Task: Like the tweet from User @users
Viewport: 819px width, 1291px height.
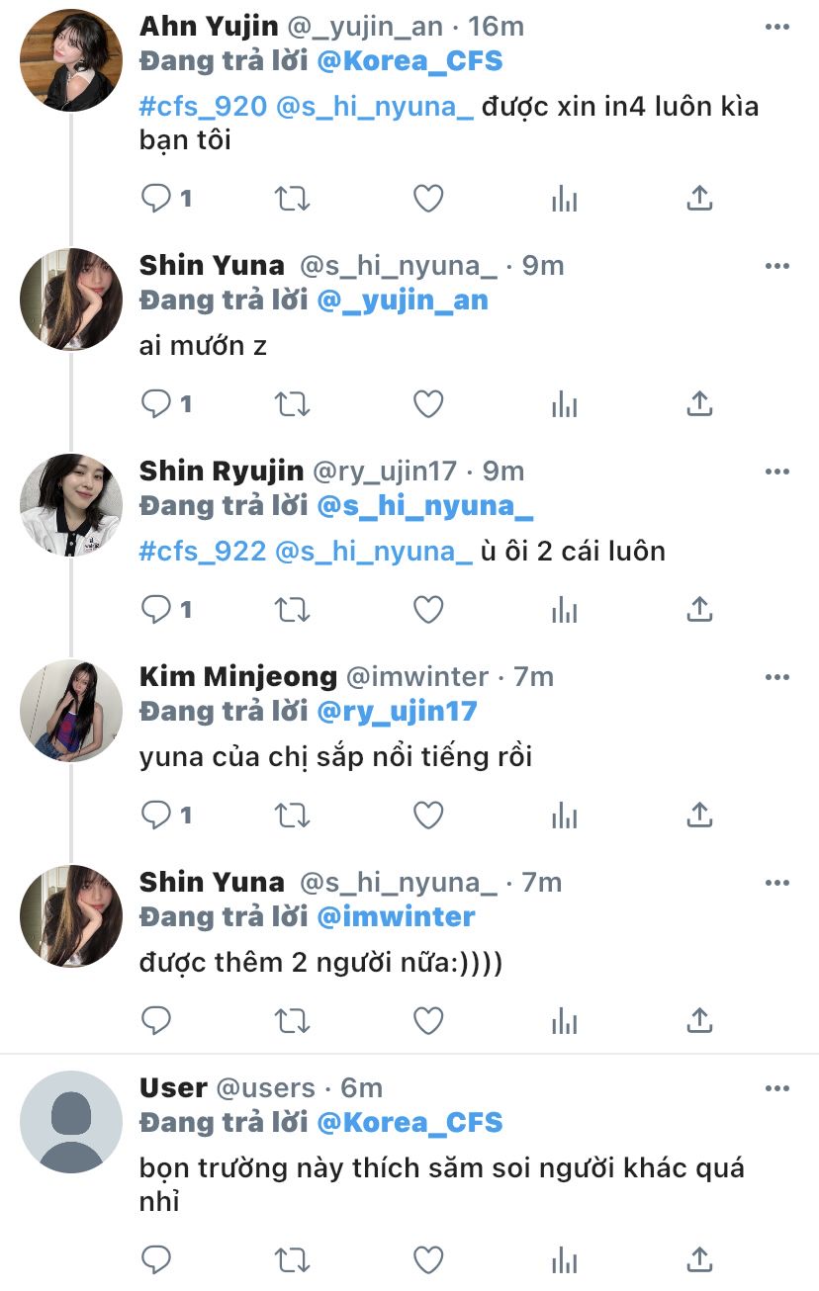Action: point(427,1258)
